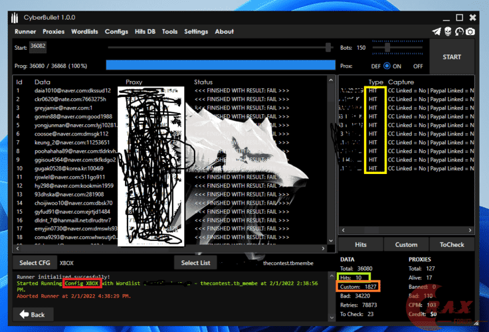Select the ON proxy radio button
The image size is (489, 332).
(387, 66)
